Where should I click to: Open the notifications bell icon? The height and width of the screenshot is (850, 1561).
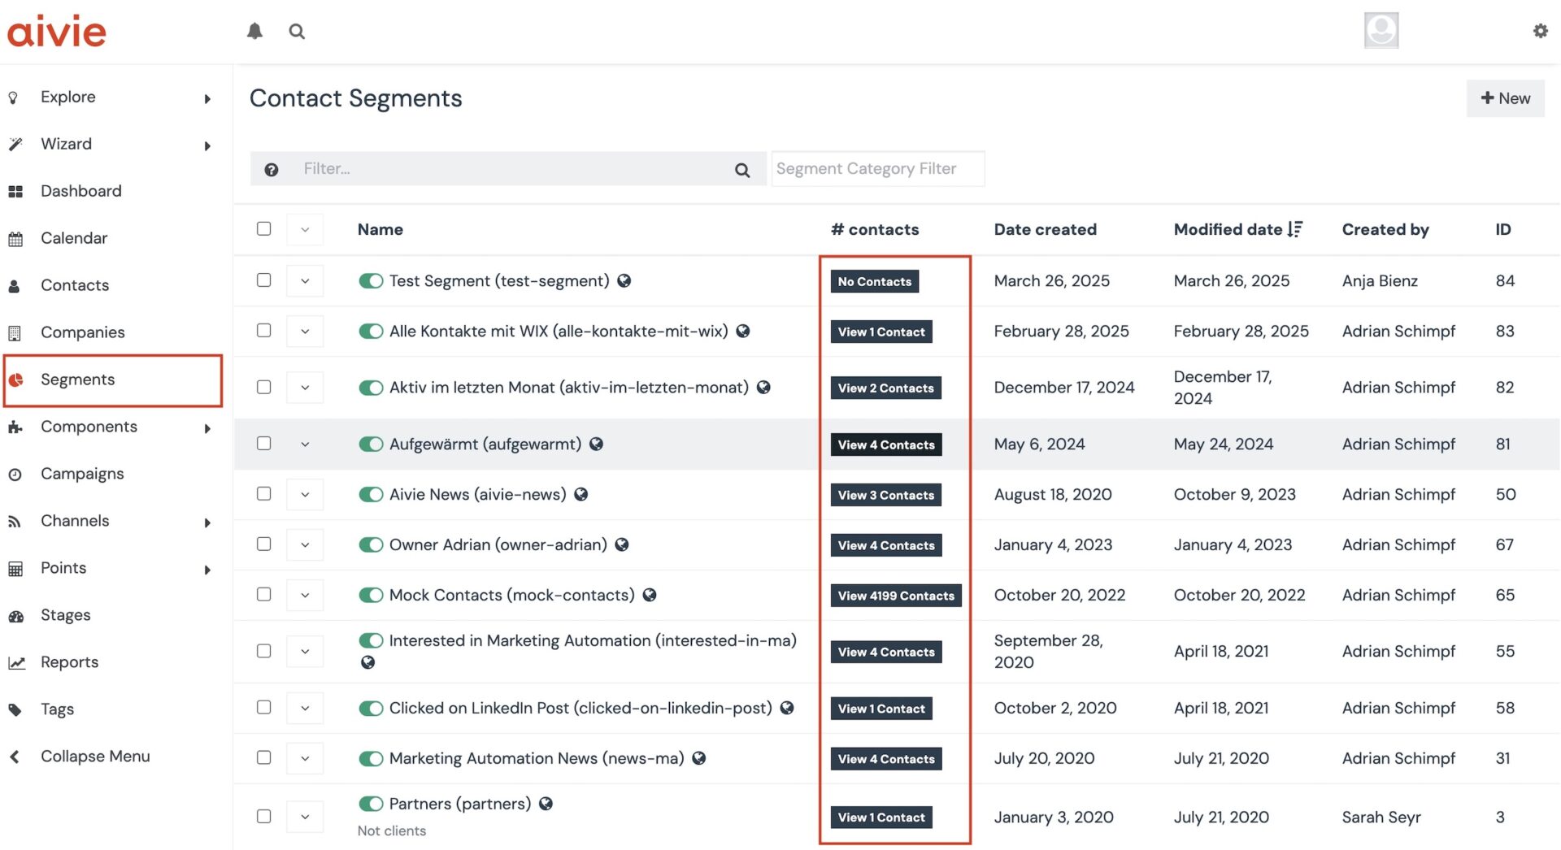[x=254, y=31]
